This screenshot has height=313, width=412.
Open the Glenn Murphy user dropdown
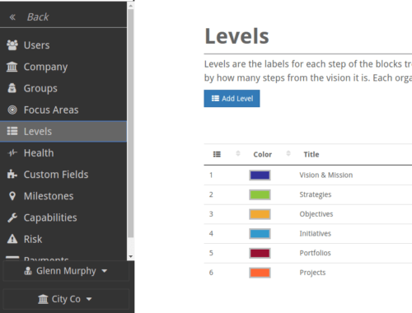pos(66,271)
